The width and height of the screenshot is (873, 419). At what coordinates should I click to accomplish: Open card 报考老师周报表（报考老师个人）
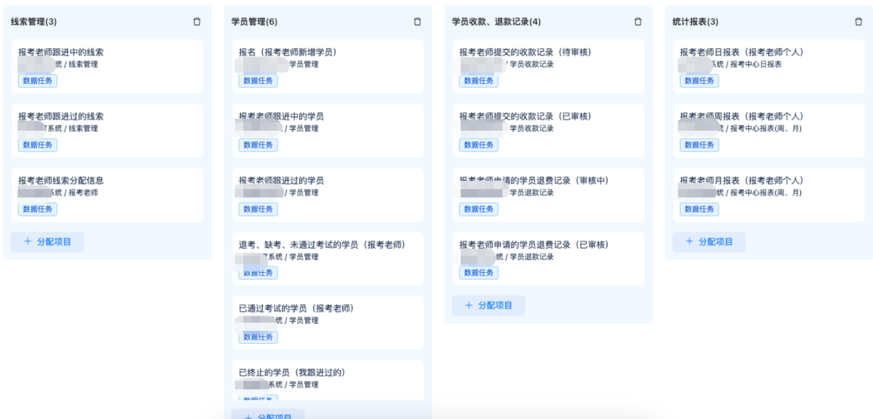769,131
